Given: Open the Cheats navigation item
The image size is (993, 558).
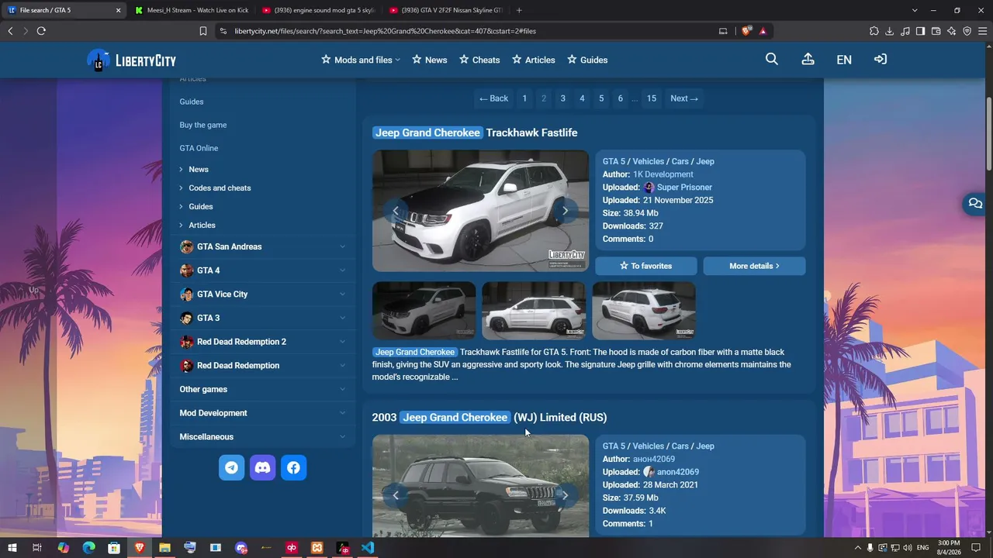Looking at the screenshot, I should pos(479,60).
